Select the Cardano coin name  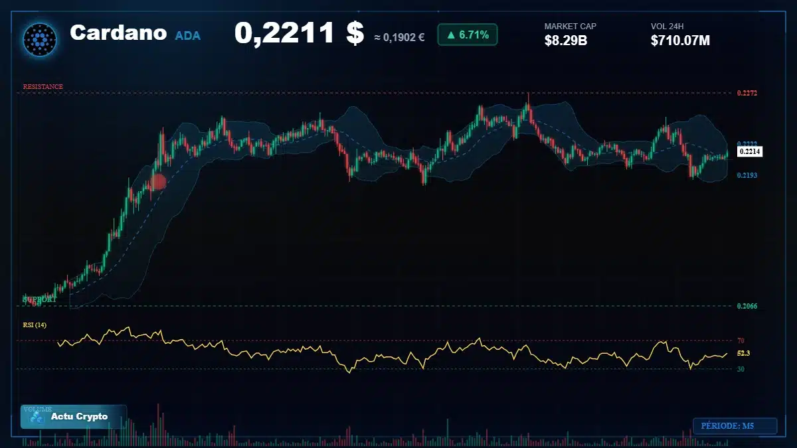pos(118,33)
